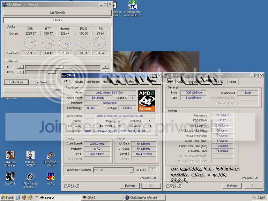This screenshot has width=268, height=201.
Task: Activate ClockGen for nForce4 taskbar button
Action: [x=145, y=198]
